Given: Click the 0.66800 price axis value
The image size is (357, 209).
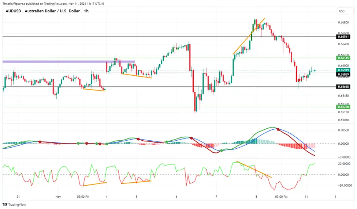Looking at the screenshot, I should pos(343,23).
